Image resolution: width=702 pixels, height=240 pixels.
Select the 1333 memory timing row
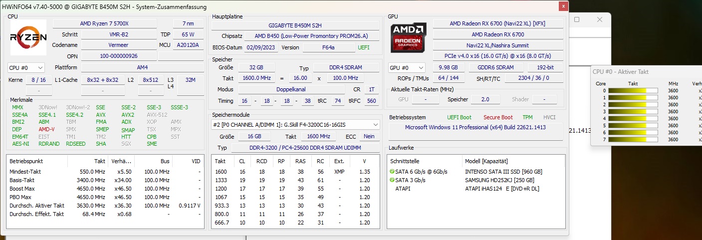tap(296, 180)
